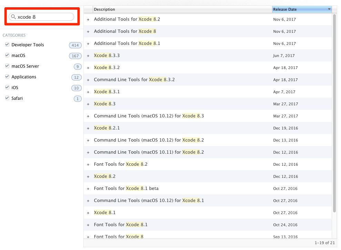Select Additional Tools for Xcode 8.2 text

(x=127, y=19)
